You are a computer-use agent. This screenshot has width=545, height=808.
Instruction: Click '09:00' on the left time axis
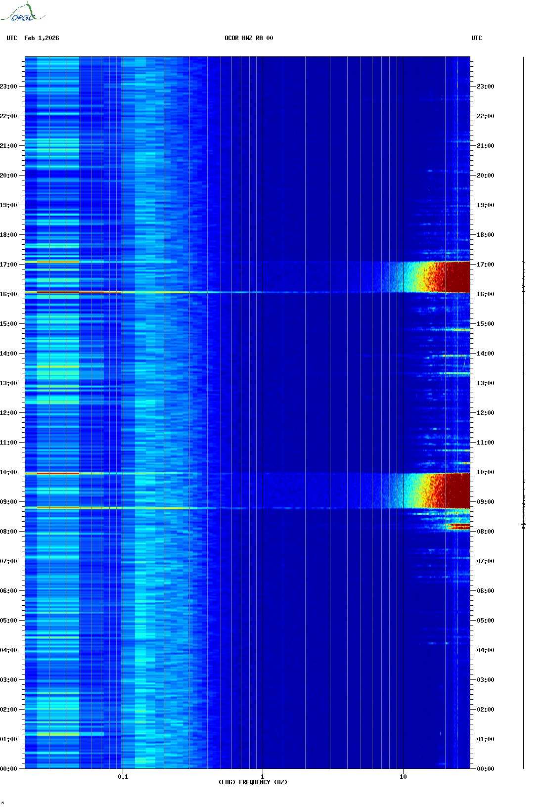click(8, 502)
